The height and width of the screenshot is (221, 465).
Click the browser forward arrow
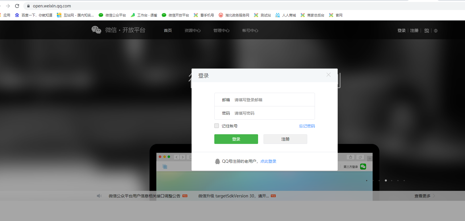click(8, 6)
